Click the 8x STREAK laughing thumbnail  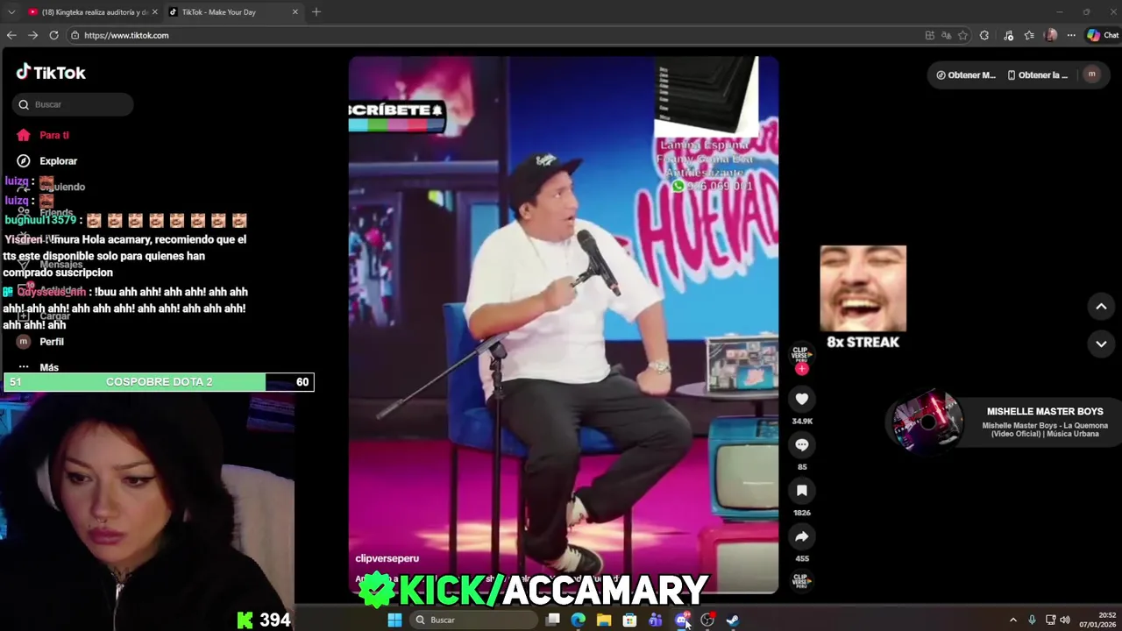[863, 289]
